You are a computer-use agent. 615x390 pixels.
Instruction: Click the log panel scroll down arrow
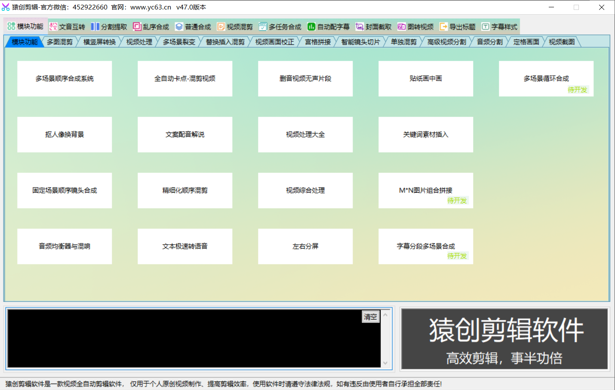385,363
